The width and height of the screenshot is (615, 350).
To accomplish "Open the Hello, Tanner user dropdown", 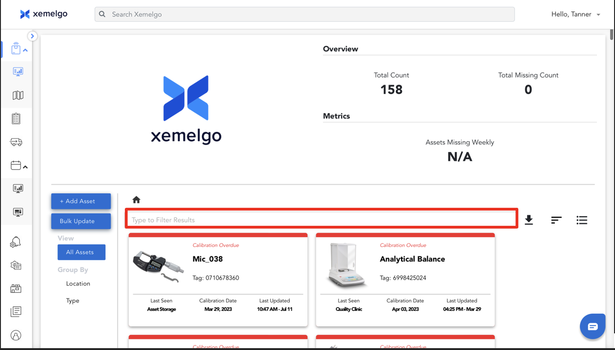I will click(x=576, y=14).
